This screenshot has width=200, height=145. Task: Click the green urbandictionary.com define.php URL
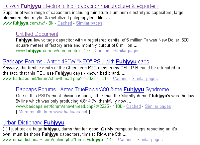point(53,139)
